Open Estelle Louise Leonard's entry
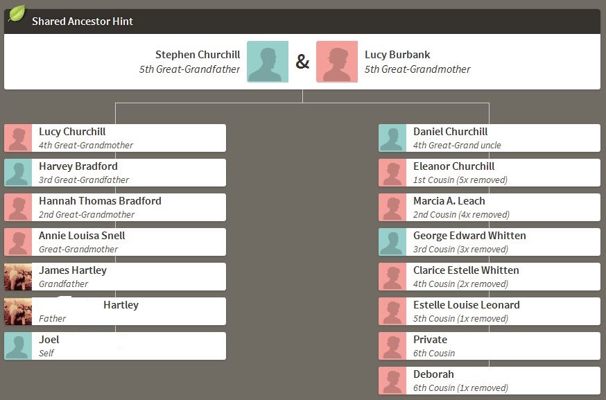 click(466, 305)
